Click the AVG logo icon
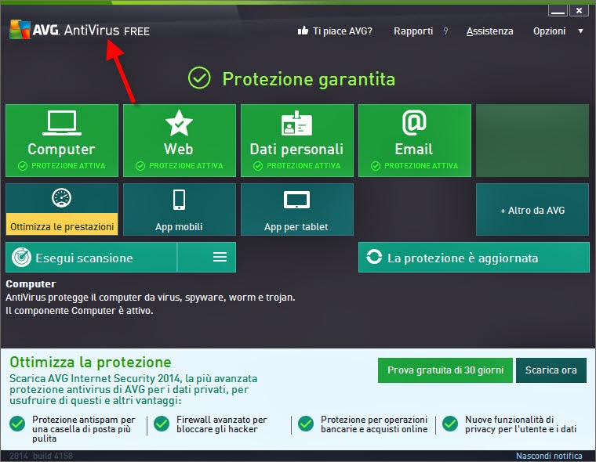The width and height of the screenshot is (596, 462). [20, 29]
